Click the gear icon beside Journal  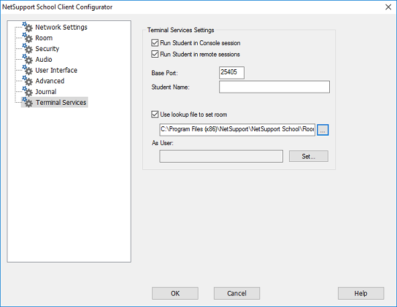27,91
